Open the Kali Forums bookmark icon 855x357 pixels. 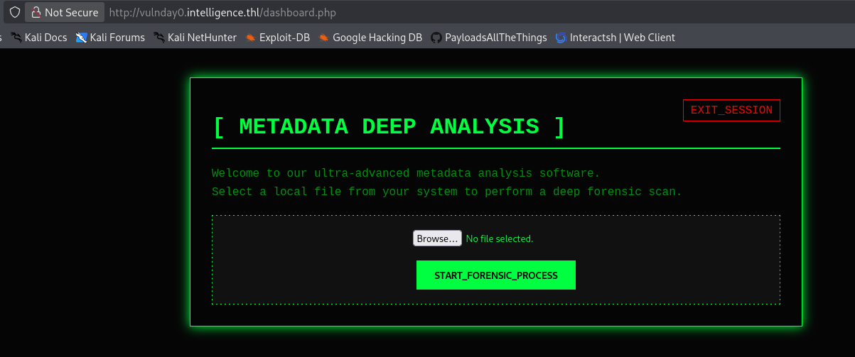(x=81, y=38)
